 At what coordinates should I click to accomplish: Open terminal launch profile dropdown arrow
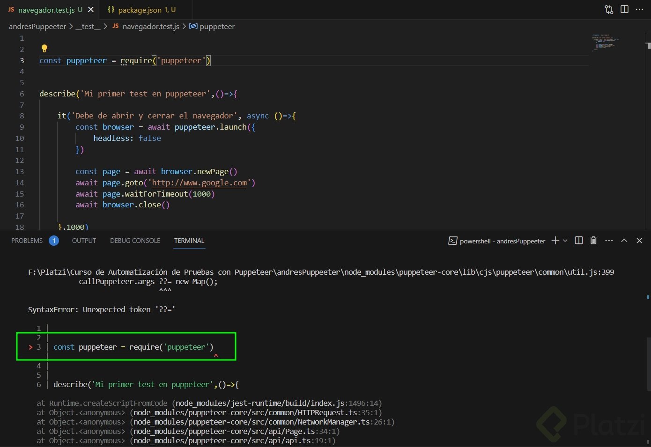coord(565,241)
